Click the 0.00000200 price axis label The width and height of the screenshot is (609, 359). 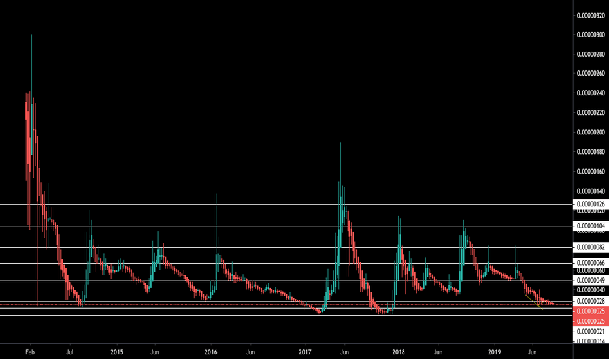tap(591, 133)
